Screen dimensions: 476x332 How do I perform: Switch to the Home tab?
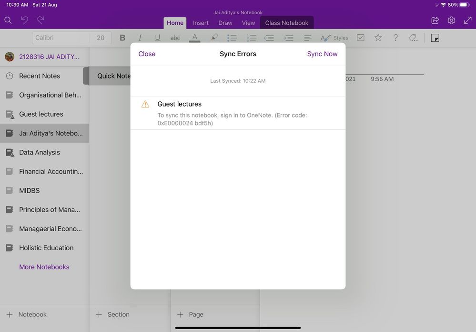(x=175, y=23)
